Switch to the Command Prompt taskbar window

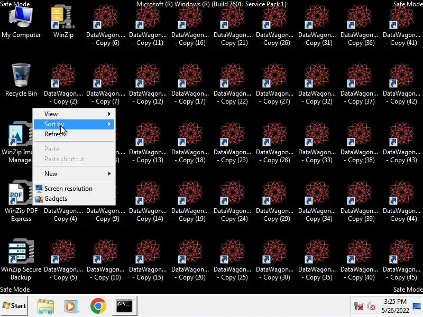pyautogui.click(x=124, y=306)
